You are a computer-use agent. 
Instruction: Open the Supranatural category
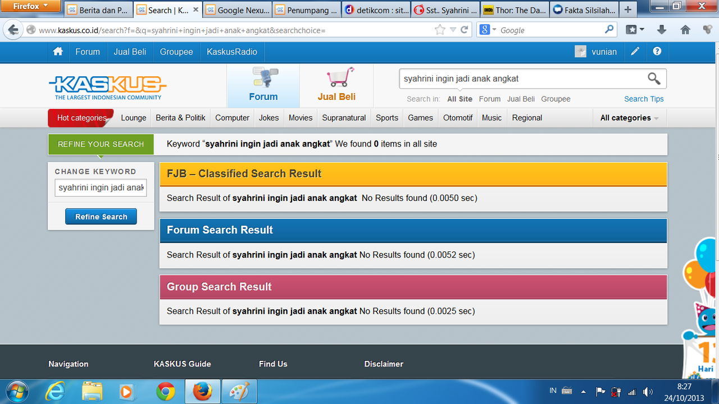(x=344, y=118)
